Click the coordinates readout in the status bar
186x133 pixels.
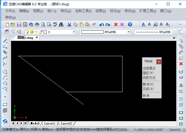pos(148,130)
